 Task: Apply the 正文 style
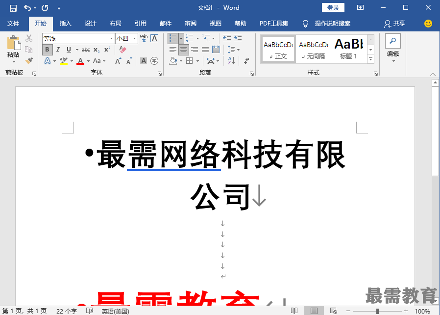[x=278, y=49]
